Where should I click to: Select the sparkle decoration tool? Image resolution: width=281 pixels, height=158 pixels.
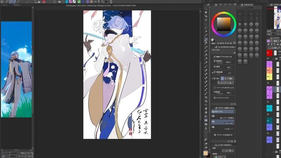pos(206,105)
